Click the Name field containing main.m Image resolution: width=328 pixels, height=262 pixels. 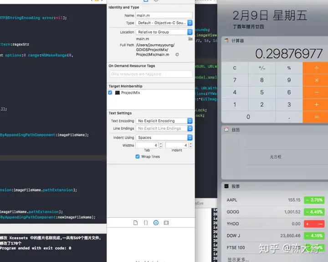164,16
